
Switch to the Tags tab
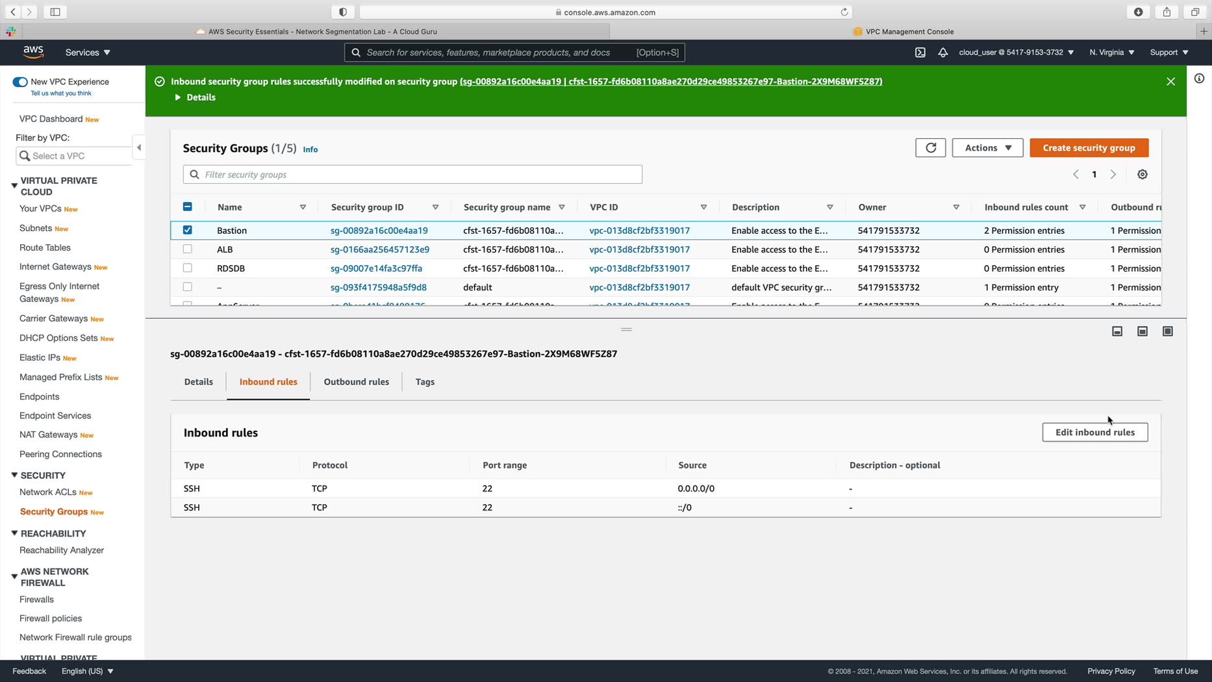click(425, 382)
